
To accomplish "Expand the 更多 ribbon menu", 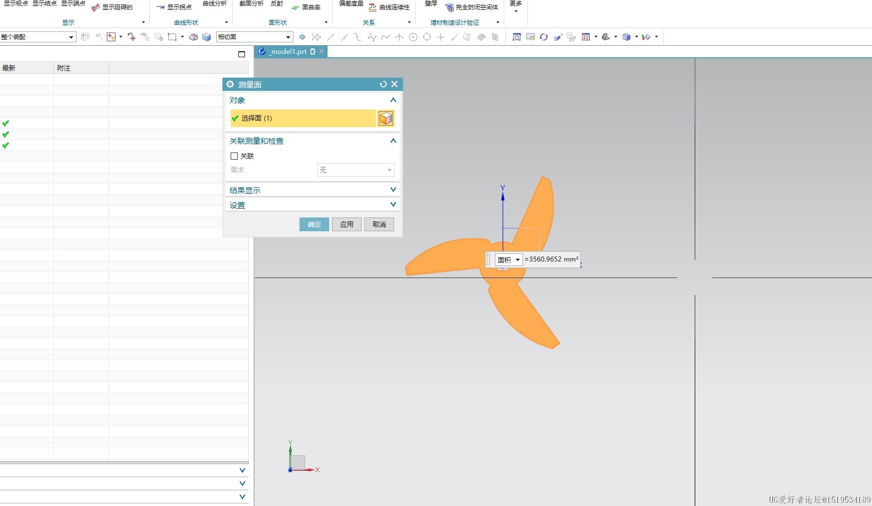I will click(516, 6).
